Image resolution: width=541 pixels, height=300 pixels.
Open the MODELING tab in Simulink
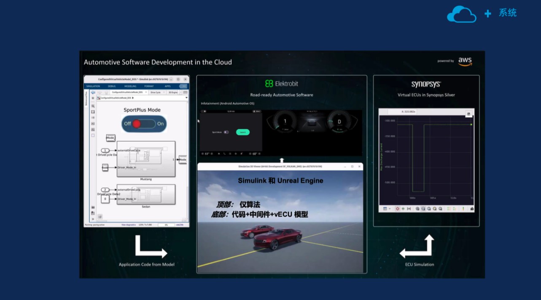tap(130, 86)
